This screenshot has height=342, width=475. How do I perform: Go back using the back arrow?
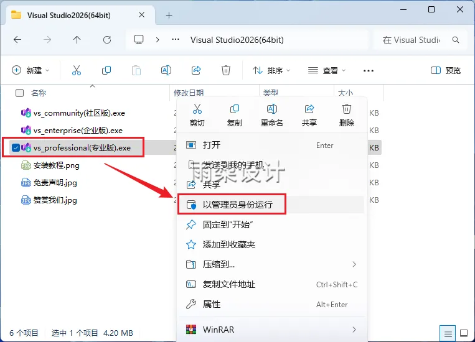point(17,40)
